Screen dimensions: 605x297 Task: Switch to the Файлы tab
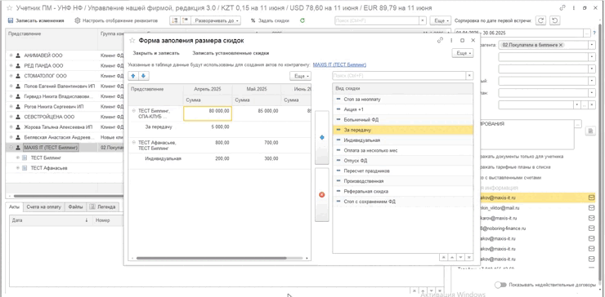[x=75, y=207]
